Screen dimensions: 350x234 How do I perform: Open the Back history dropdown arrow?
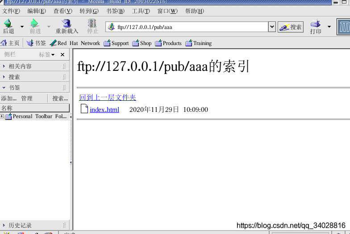tap(22, 27)
